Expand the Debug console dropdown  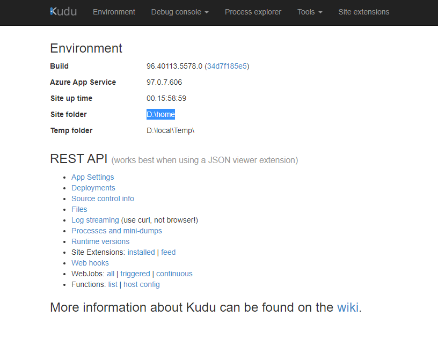(180, 12)
